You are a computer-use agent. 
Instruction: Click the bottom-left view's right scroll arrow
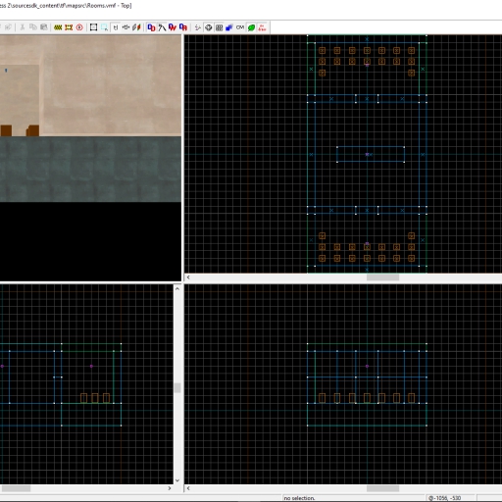click(x=170, y=488)
